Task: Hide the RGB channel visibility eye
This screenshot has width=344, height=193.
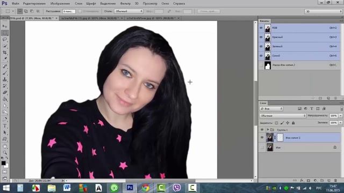Action: tap(261, 28)
